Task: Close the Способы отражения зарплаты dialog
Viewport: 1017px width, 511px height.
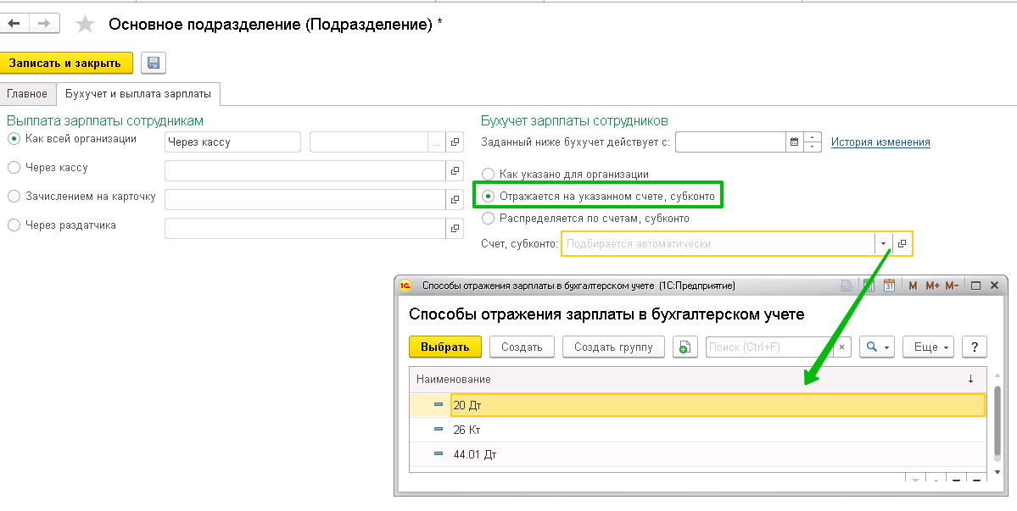Action: 995,286
